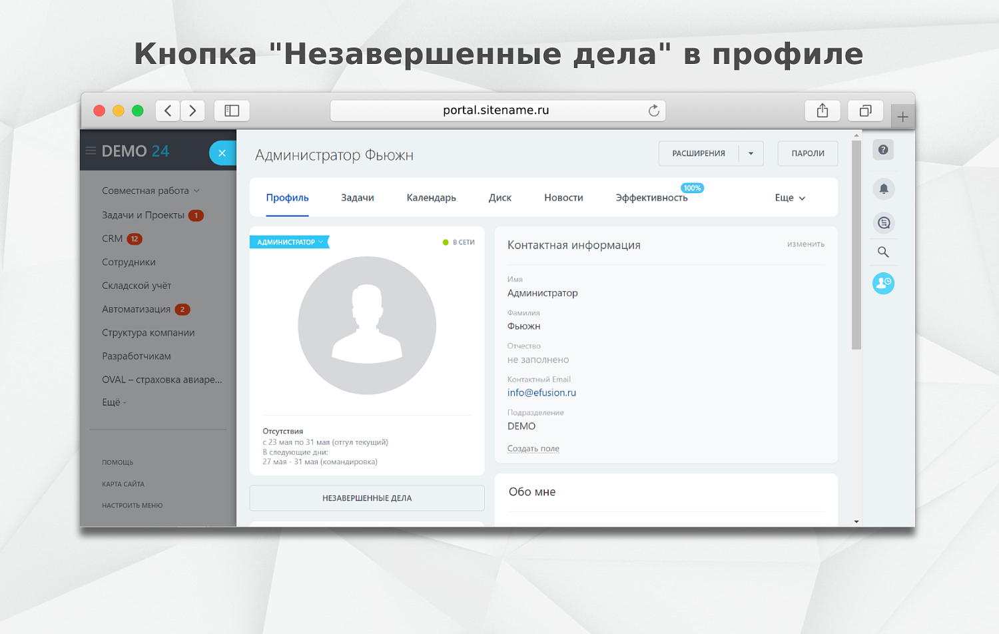Open the blue working-time profile icon

pyautogui.click(x=883, y=283)
